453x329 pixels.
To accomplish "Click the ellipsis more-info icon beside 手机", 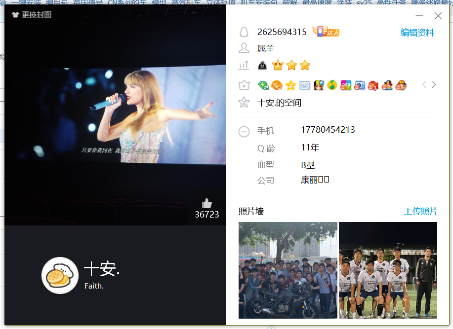I will pos(244,132).
